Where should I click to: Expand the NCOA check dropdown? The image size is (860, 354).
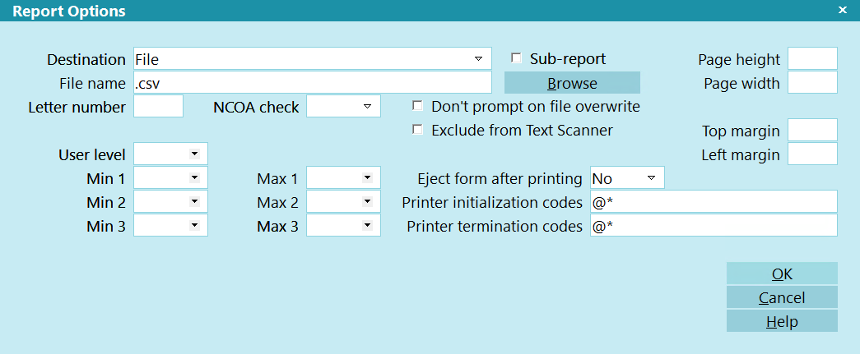pos(368,106)
